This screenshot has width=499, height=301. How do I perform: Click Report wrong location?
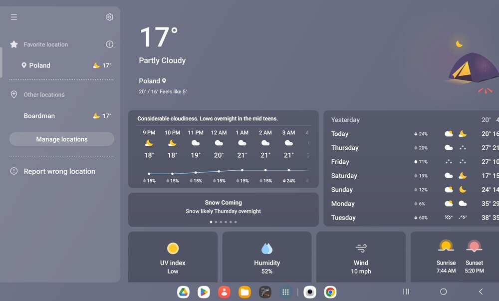click(x=59, y=171)
